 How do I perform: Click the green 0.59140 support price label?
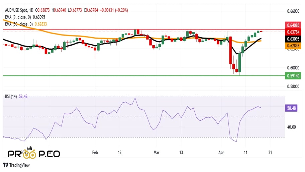(x=293, y=76)
